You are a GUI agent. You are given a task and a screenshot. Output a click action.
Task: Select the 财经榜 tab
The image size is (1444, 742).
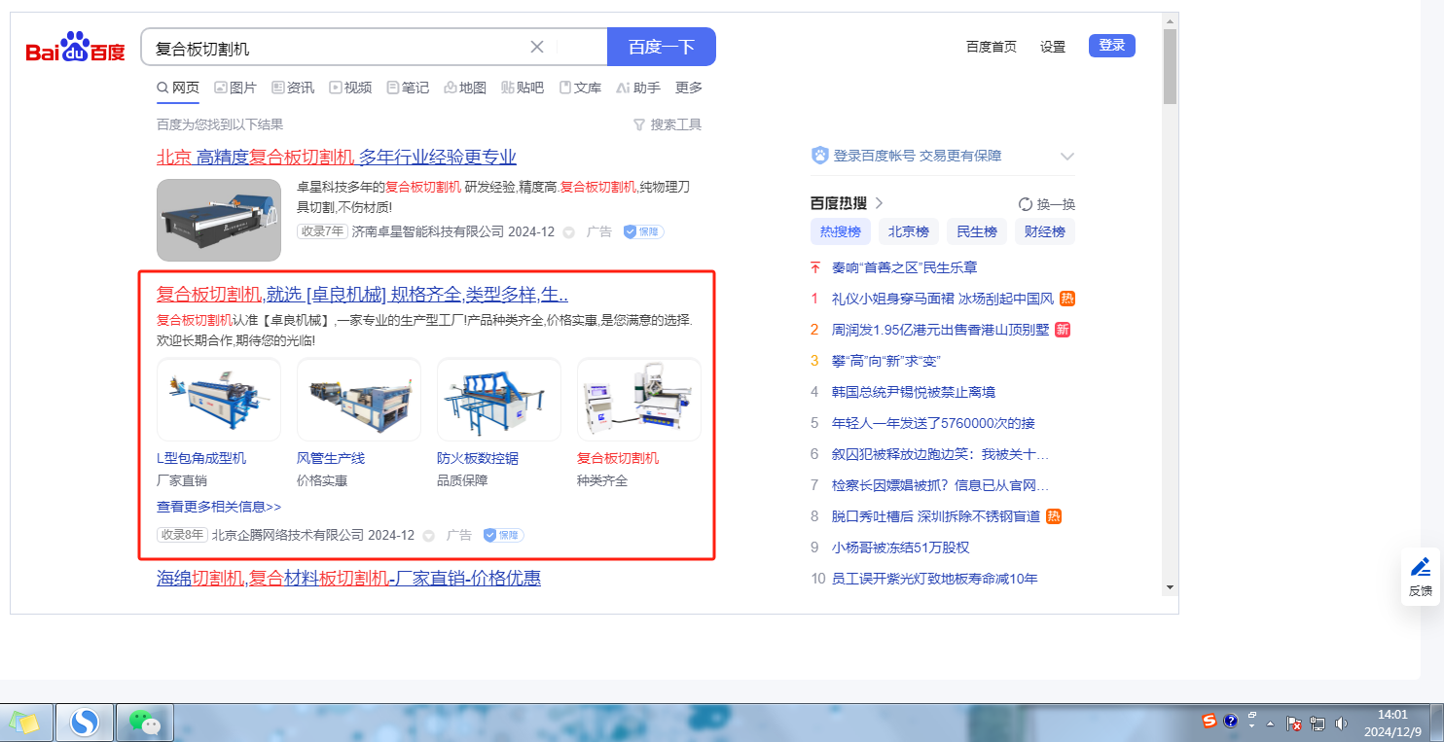(x=1045, y=231)
